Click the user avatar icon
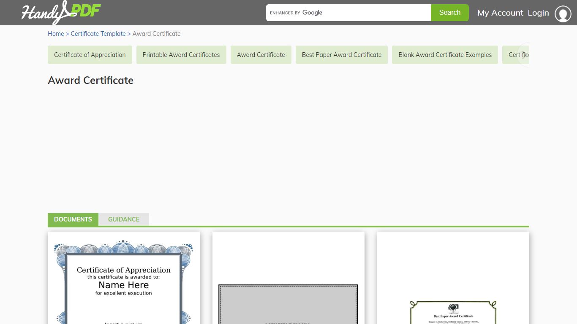The width and height of the screenshot is (577, 324). click(563, 13)
